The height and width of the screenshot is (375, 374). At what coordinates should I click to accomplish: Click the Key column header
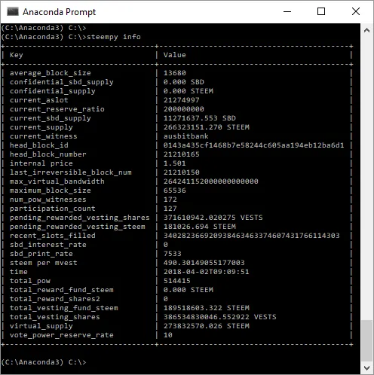(17, 55)
